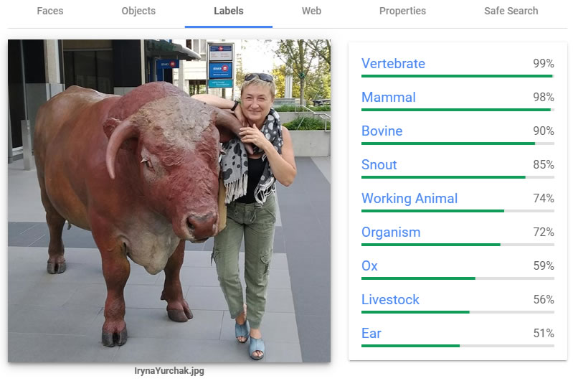The image size is (573, 381).
Task: Click the IrynaYurchak.jpg file name caption
Action: click(x=169, y=371)
